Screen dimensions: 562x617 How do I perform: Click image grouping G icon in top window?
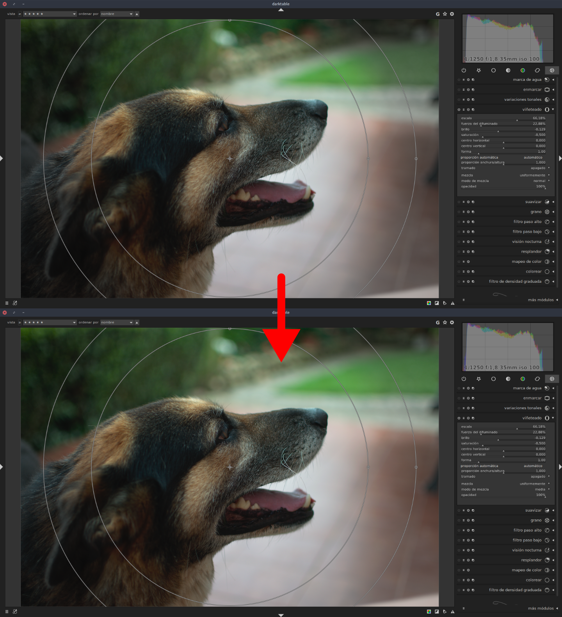[438, 14]
